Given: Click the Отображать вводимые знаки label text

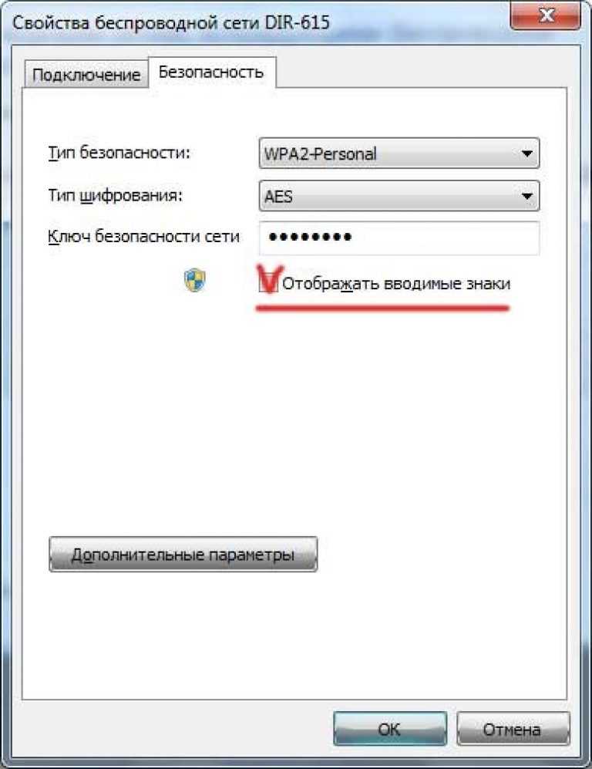Looking at the screenshot, I should (x=396, y=284).
